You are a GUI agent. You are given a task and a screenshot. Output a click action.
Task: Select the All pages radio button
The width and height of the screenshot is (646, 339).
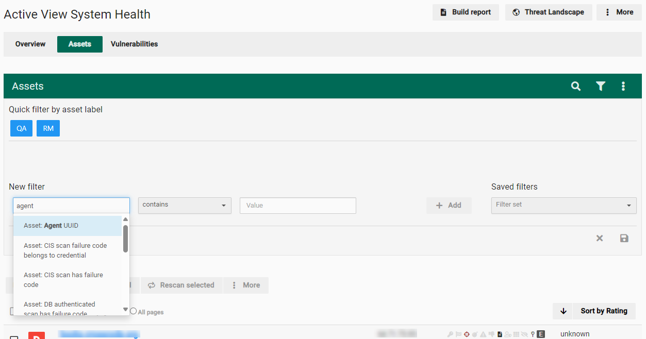134,311
